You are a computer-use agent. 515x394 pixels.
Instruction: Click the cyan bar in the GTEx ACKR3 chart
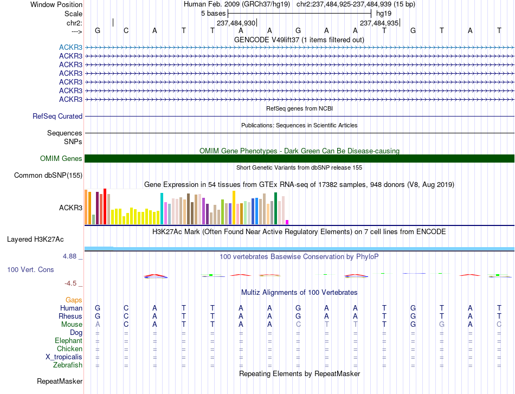pos(162,209)
